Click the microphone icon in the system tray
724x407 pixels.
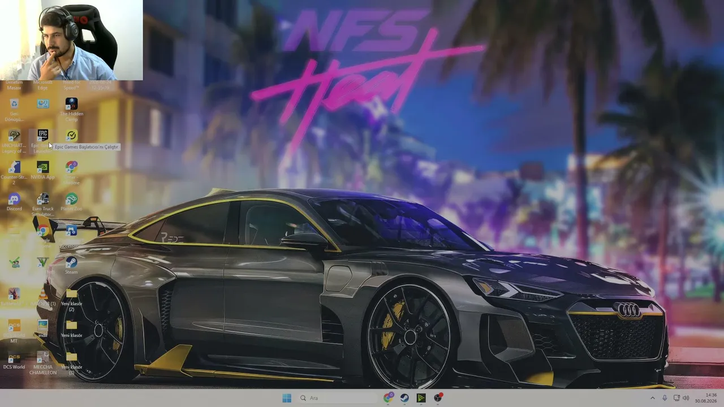[665, 398]
